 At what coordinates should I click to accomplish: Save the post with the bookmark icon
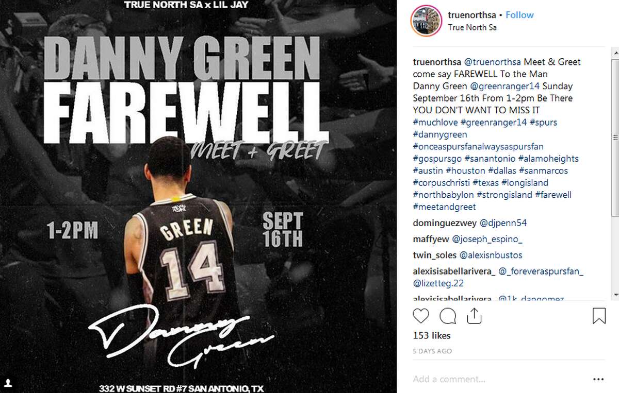599,315
